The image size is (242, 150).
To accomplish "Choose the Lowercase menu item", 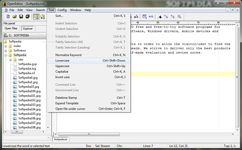I will point(88,61).
